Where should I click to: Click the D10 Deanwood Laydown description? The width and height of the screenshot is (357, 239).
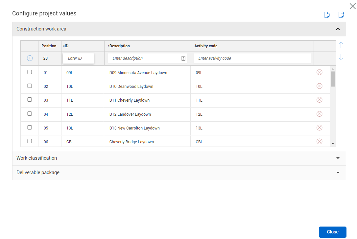coord(131,87)
